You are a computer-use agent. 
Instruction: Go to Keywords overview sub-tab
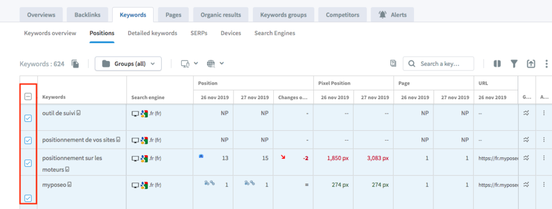click(x=50, y=33)
